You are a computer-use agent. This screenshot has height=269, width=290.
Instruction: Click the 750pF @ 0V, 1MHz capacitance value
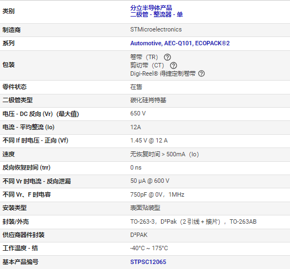[157, 194]
